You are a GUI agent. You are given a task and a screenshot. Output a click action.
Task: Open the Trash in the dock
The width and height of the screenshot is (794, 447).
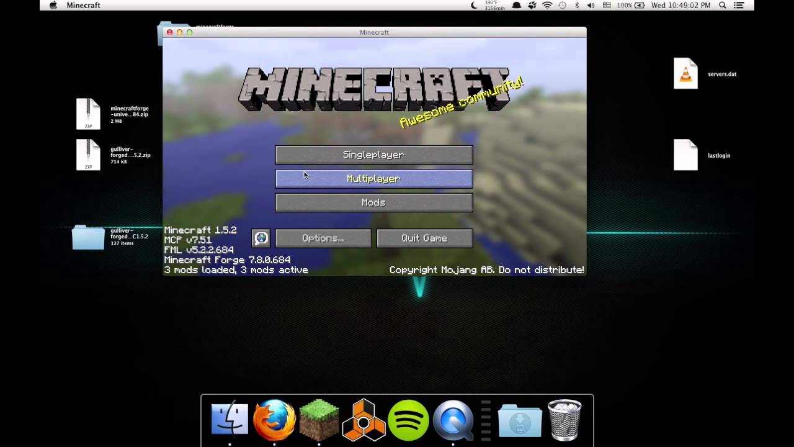pos(564,420)
